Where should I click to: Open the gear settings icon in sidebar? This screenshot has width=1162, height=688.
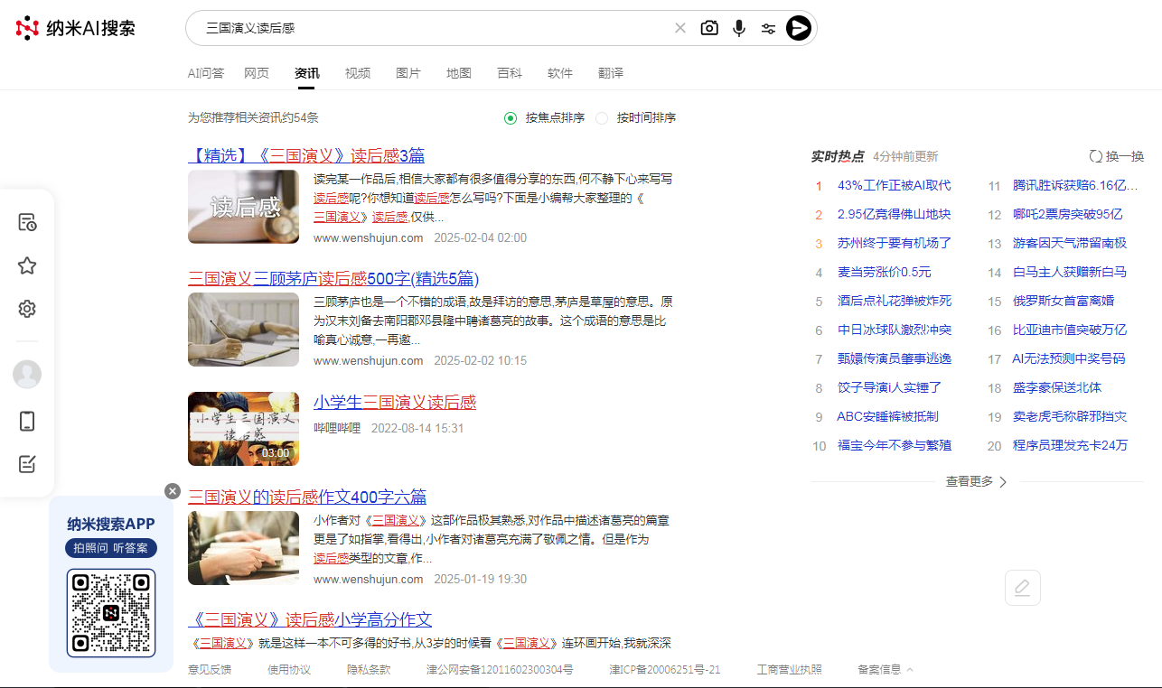[27, 309]
